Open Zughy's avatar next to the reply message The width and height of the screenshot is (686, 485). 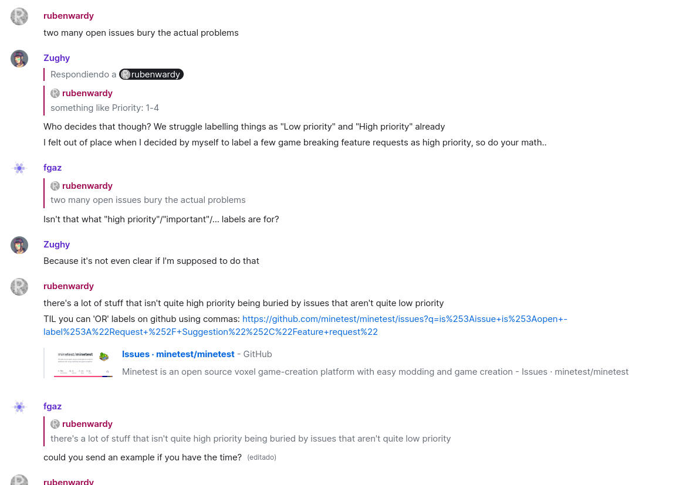[x=19, y=59]
